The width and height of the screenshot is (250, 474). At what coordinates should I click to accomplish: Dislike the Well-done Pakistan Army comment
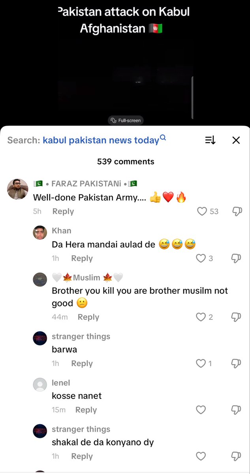pos(237,211)
